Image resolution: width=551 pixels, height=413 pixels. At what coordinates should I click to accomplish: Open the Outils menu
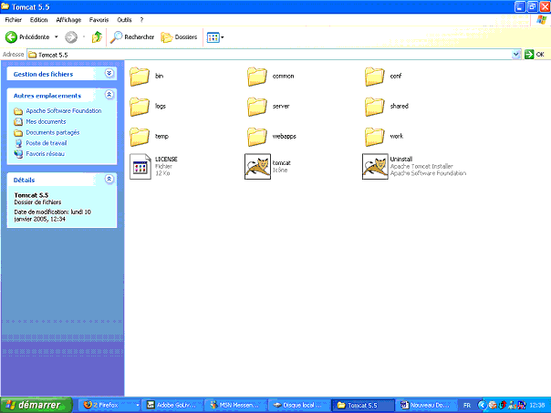(124, 19)
